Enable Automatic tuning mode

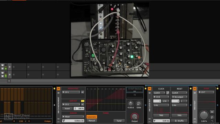(92, 117)
